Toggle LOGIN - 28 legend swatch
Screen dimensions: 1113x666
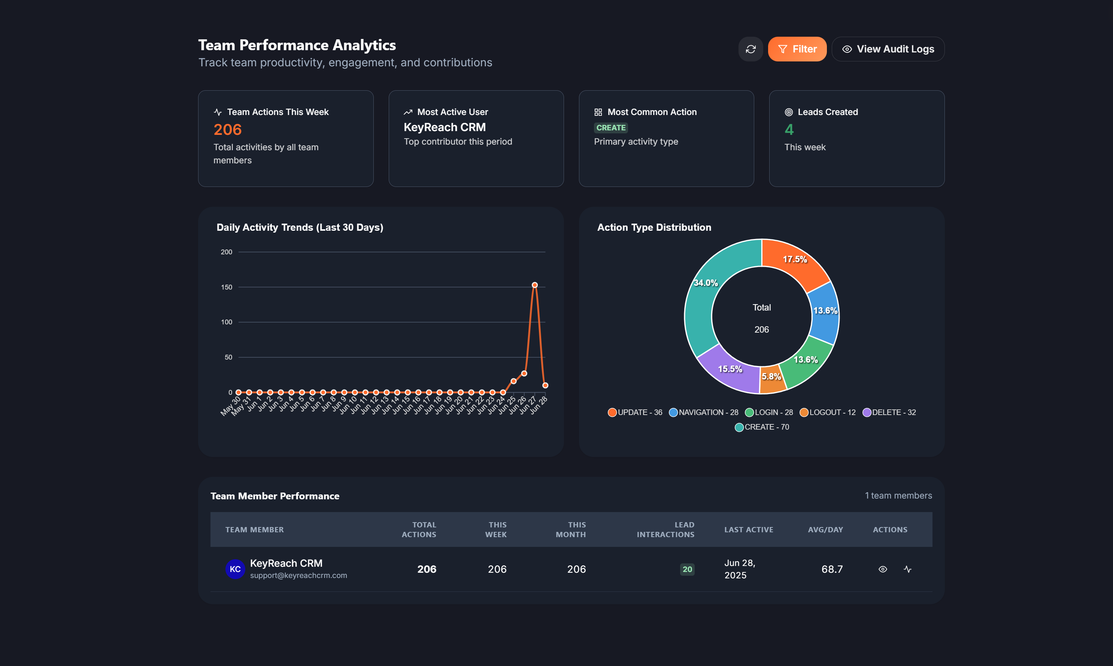coord(749,412)
